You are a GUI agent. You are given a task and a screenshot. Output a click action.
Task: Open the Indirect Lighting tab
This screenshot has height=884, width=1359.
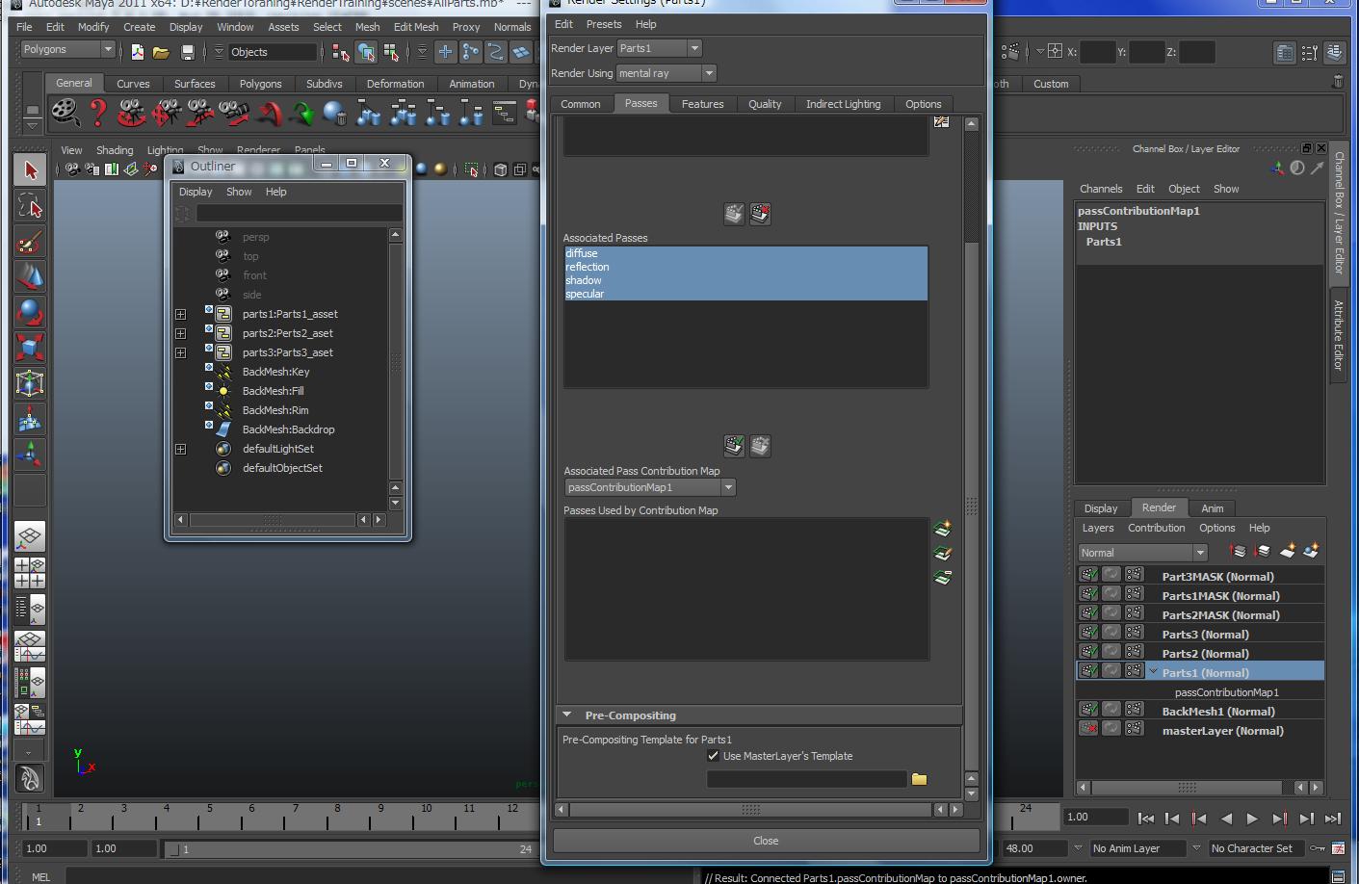click(843, 104)
